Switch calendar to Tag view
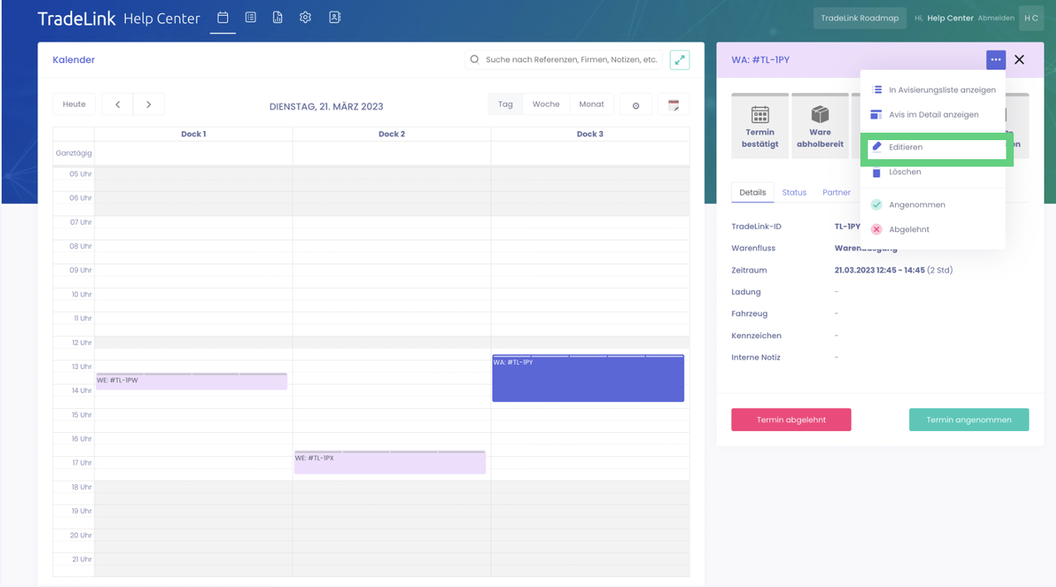 (506, 104)
